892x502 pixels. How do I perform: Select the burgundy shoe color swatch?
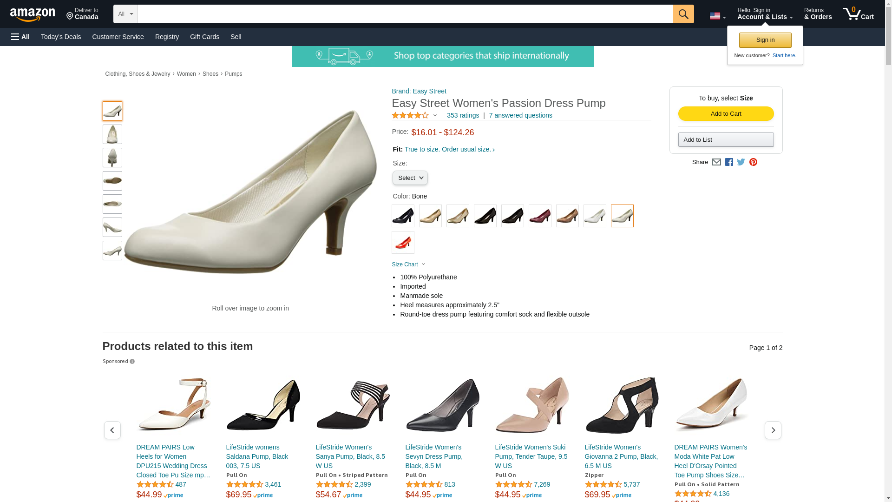coord(540,216)
